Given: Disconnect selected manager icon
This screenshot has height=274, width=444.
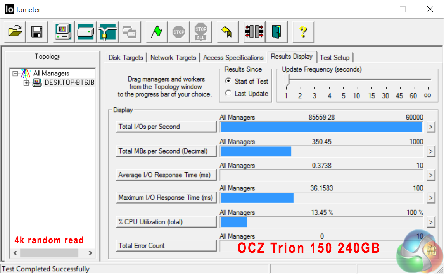Looking at the screenshot, I should click(254, 32).
